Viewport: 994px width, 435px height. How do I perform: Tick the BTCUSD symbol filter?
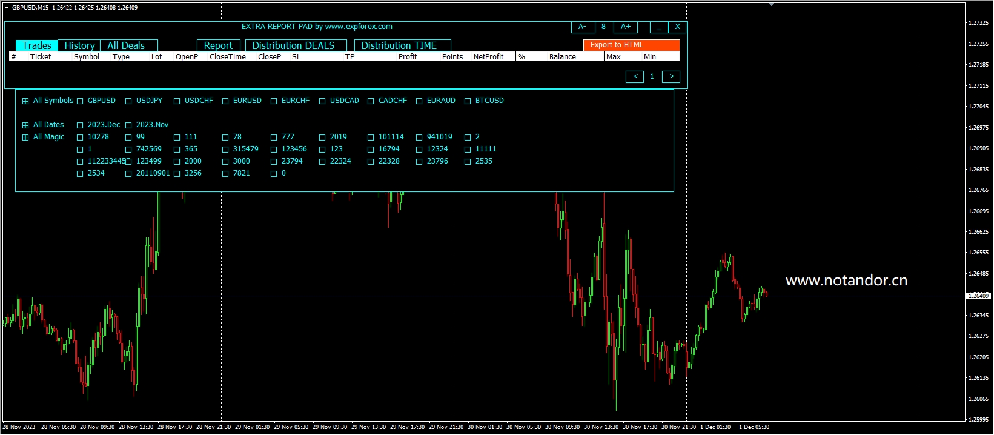pos(468,101)
